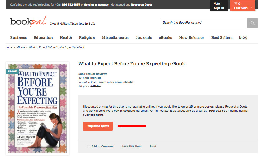Open New Releases in navigation

pyautogui.click(x=192, y=37)
